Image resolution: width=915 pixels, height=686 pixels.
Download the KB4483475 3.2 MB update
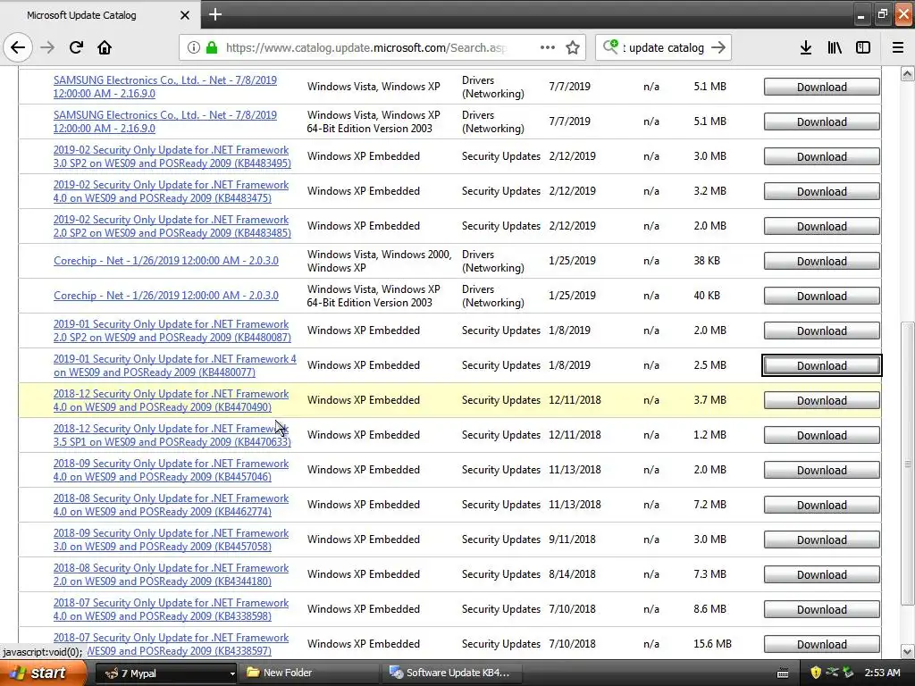coord(822,191)
